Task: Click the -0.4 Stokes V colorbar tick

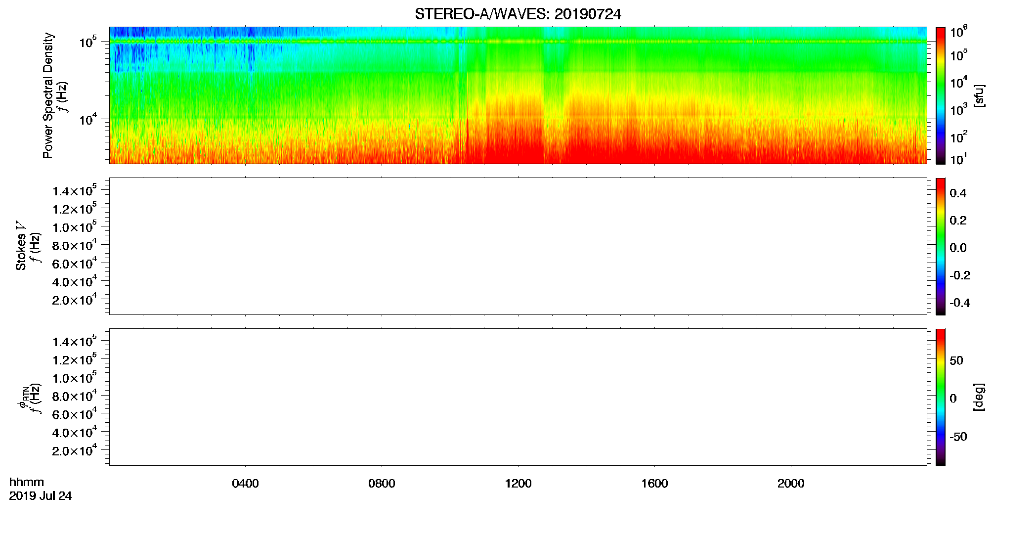Action: coord(959,303)
